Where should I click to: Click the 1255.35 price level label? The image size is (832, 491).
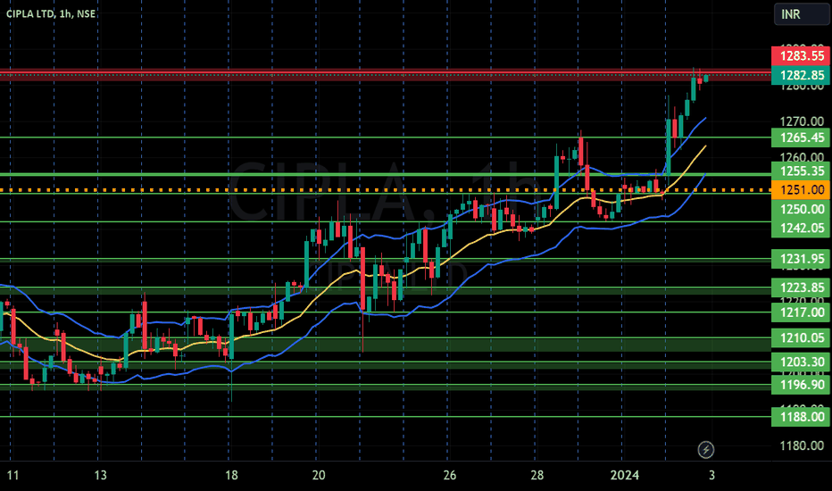[801, 171]
